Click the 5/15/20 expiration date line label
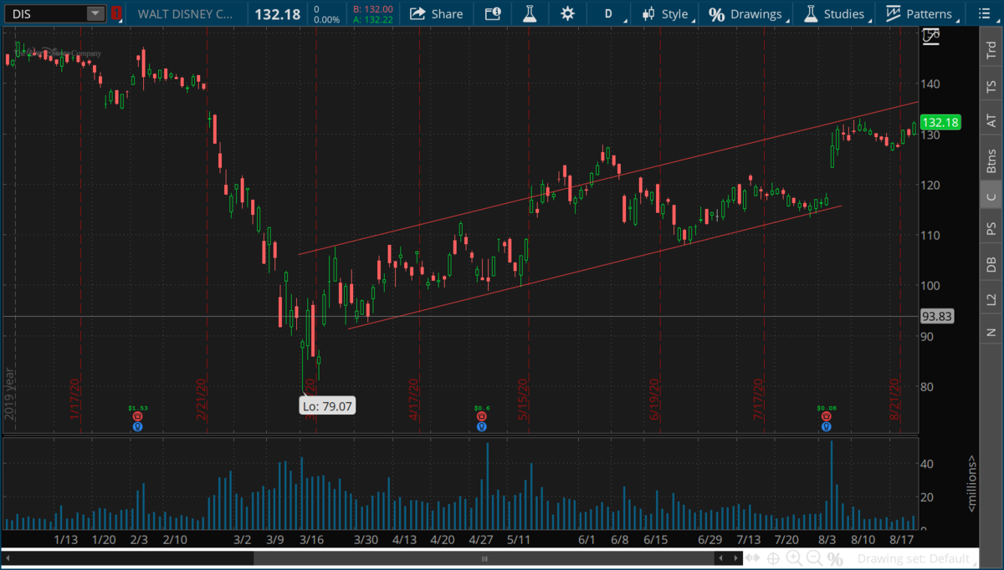1004x570 pixels. (524, 400)
